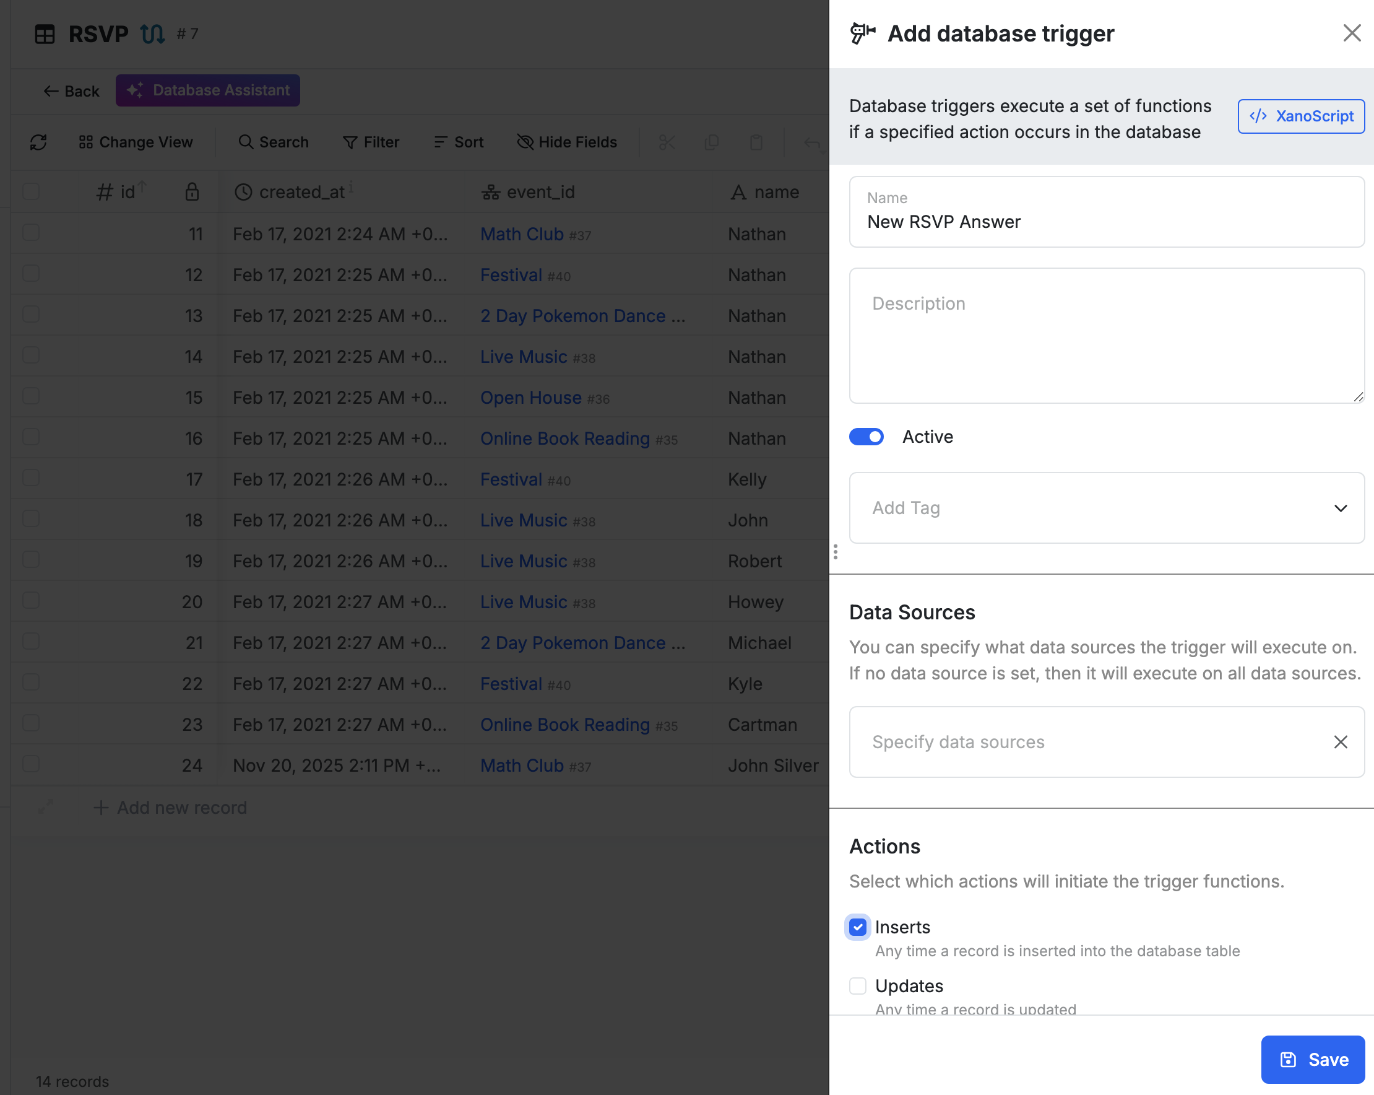Refresh the RSVP table data
The height and width of the screenshot is (1095, 1374).
coord(38,142)
